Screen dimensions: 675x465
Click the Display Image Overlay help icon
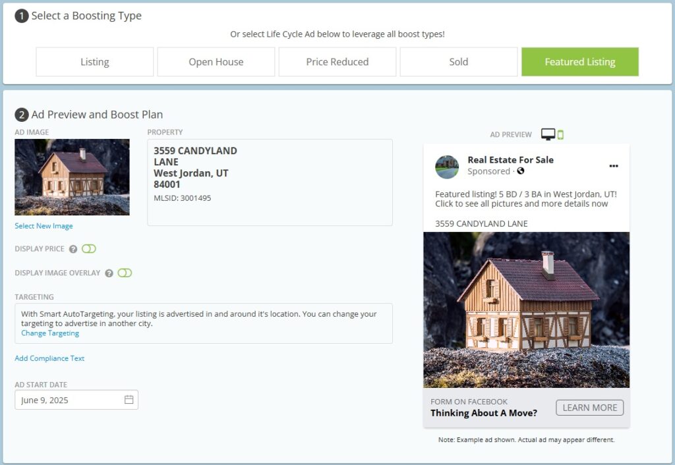109,273
